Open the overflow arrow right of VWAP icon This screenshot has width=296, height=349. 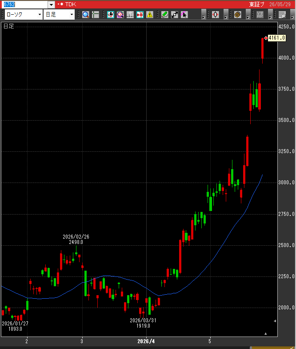270,15
